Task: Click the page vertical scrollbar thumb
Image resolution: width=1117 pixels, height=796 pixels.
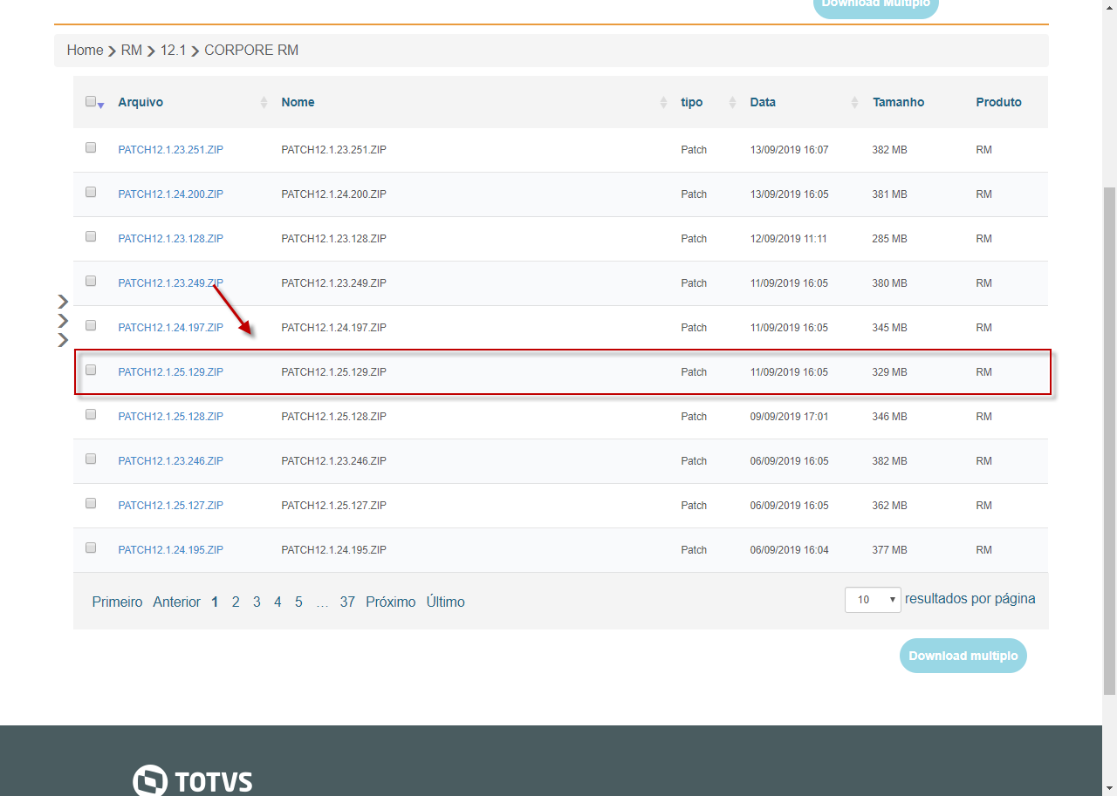Action: (1109, 440)
